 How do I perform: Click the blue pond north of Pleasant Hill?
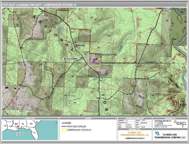(61, 29)
